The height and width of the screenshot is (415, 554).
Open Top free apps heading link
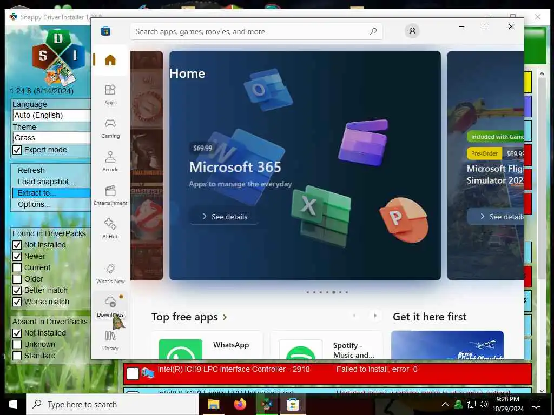[184, 317]
